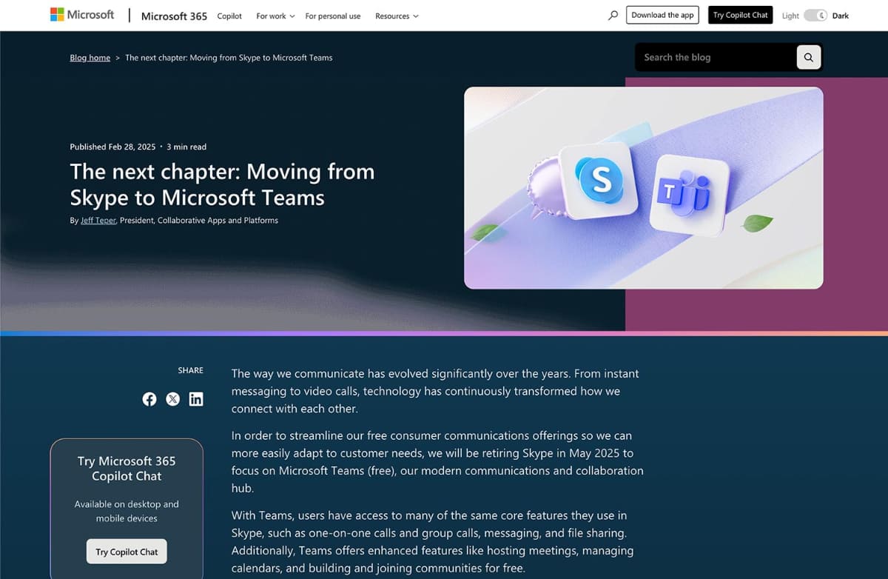This screenshot has width=888, height=579.
Task: Switch the site theme to Dark
Action: (x=841, y=15)
